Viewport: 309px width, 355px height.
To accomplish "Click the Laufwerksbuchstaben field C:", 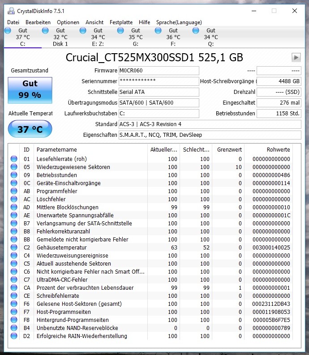I will (159, 114).
